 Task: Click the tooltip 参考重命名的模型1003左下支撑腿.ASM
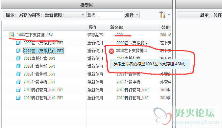pos(150,64)
